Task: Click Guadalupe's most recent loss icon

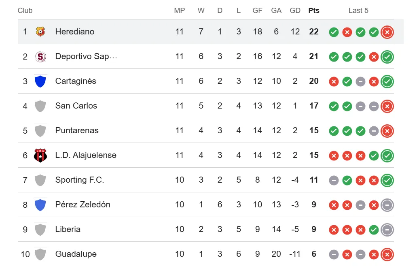Action: (387, 254)
